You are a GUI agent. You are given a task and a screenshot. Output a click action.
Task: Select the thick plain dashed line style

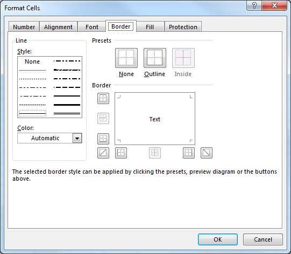67,87
